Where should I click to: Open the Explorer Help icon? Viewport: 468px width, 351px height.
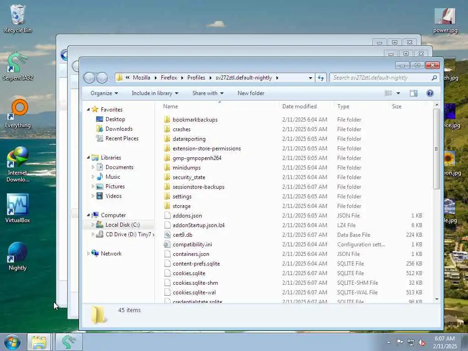[430, 93]
